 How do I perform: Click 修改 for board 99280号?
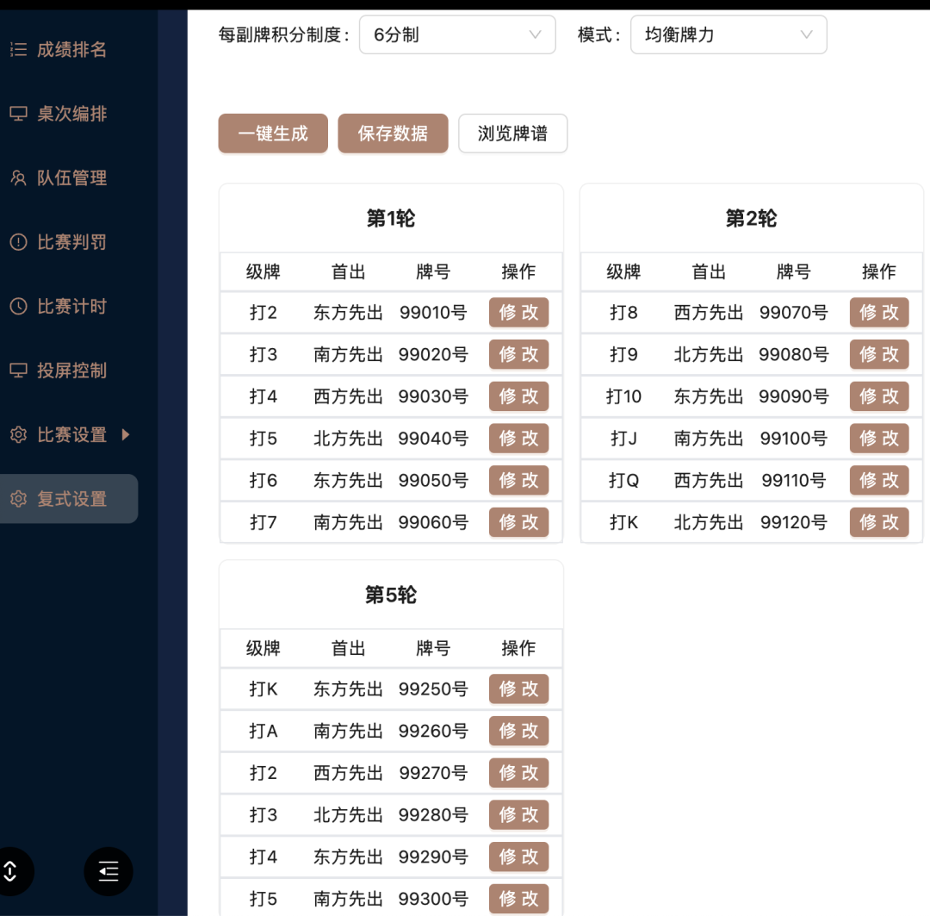click(518, 814)
